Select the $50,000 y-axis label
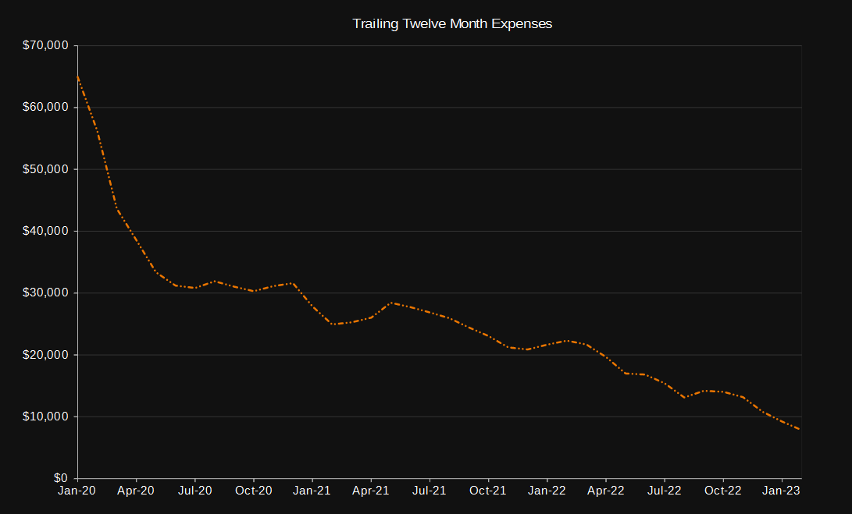852x514 pixels. click(45, 168)
